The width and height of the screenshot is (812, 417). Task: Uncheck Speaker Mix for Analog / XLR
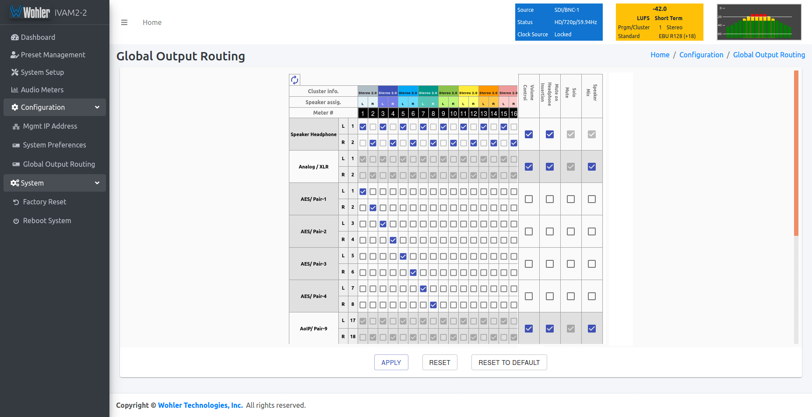592,167
